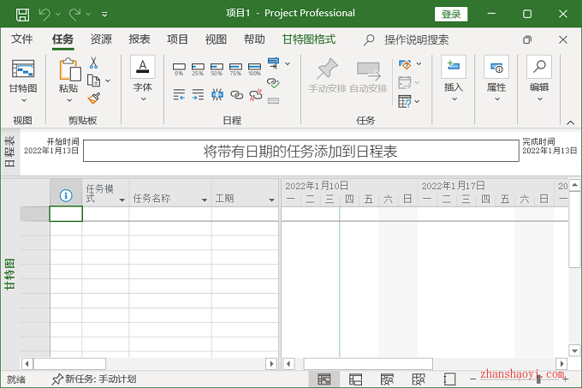This screenshot has height=388, width=582.
Task: Mark task 25% complete
Action: [x=198, y=69]
